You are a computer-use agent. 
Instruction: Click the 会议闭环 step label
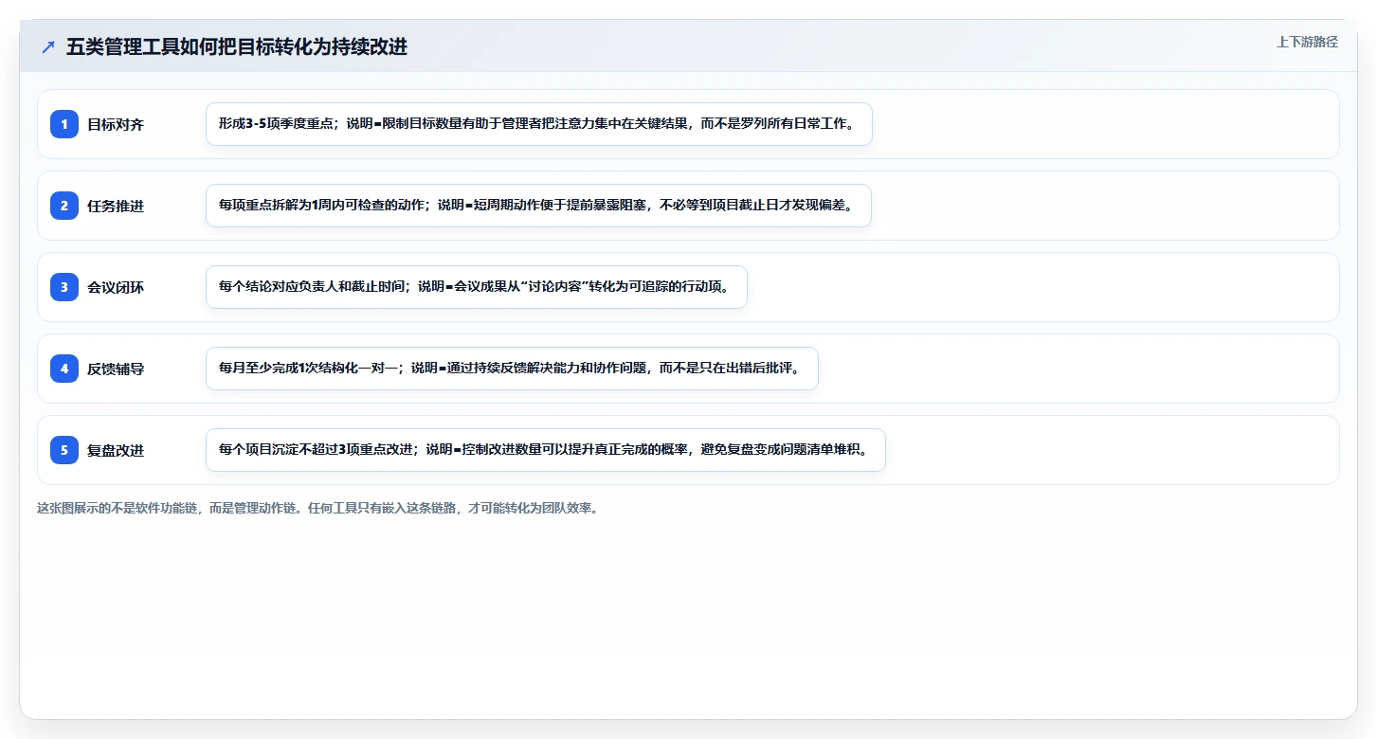(116, 287)
